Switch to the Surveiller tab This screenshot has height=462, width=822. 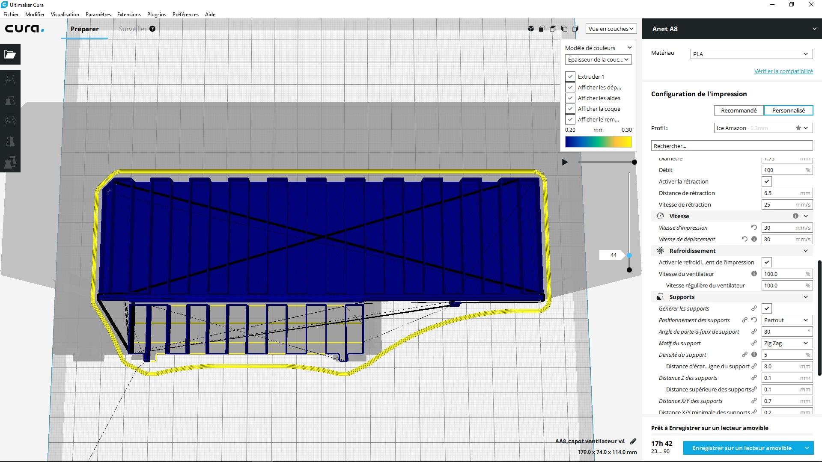tap(133, 29)
